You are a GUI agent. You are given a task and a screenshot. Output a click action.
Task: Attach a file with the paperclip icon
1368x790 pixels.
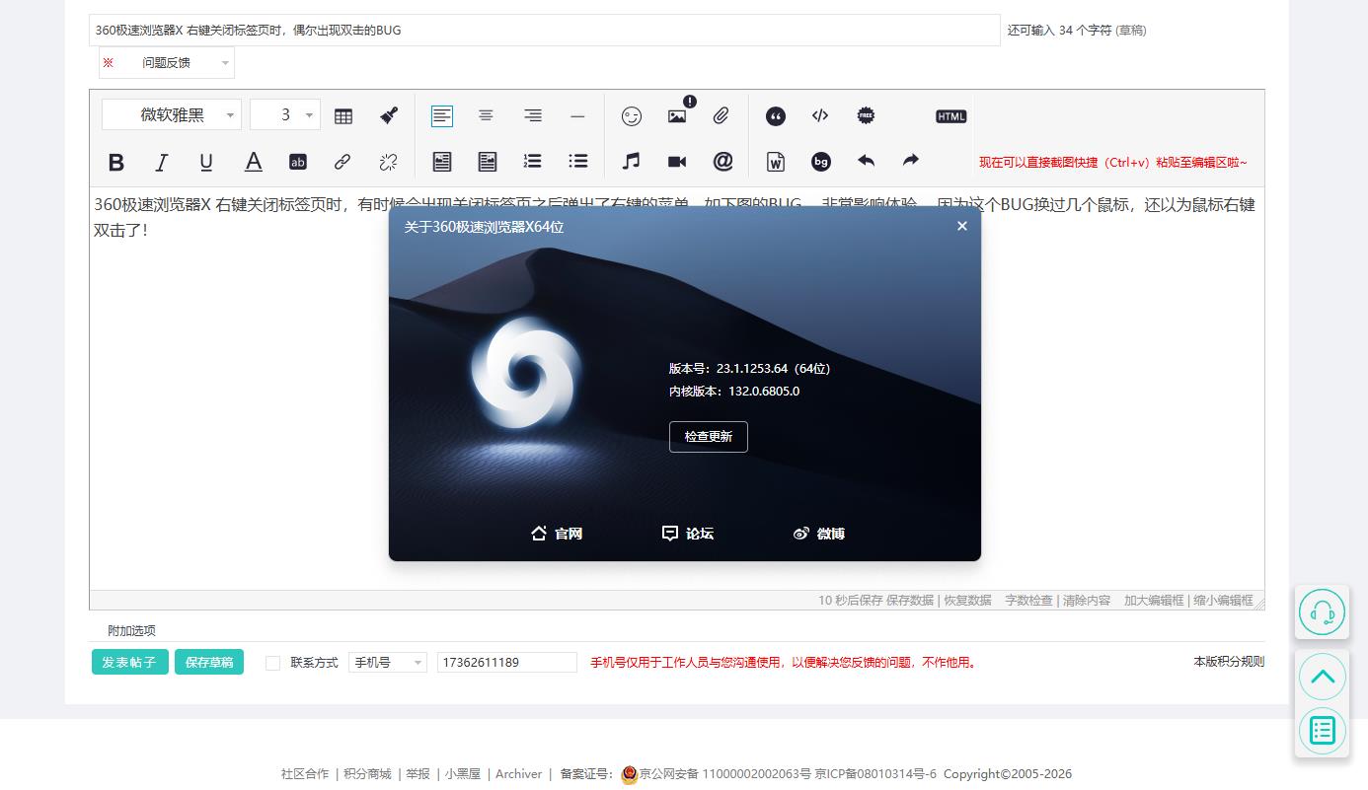point(722,116)
